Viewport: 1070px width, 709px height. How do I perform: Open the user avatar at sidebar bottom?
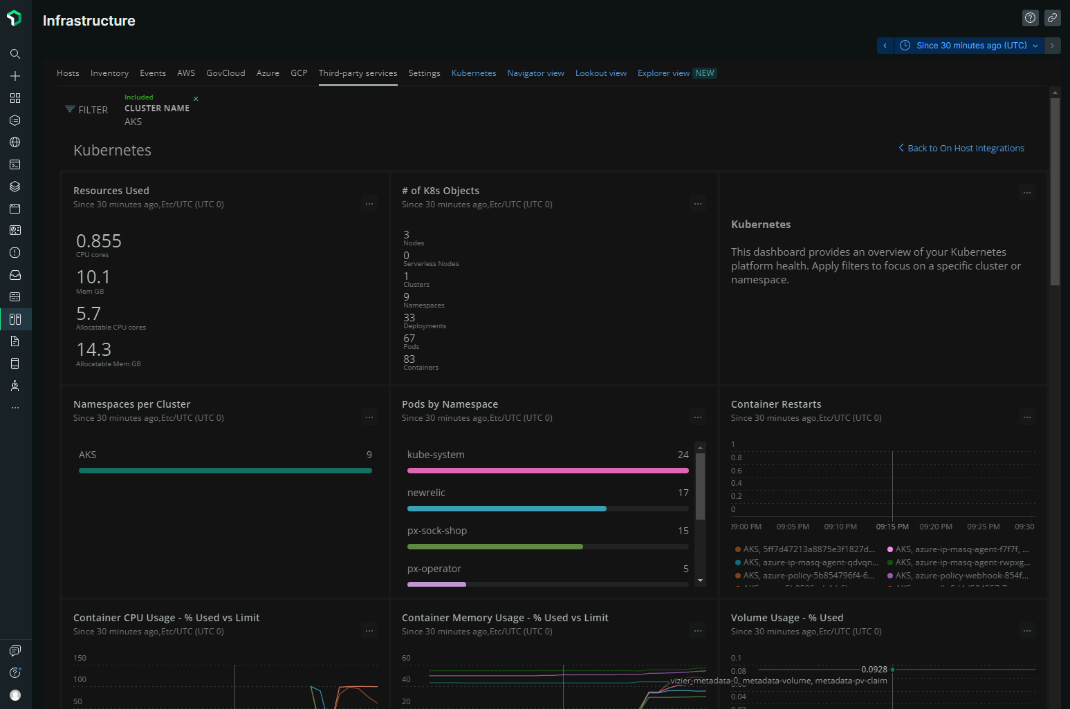pos(15,695)
